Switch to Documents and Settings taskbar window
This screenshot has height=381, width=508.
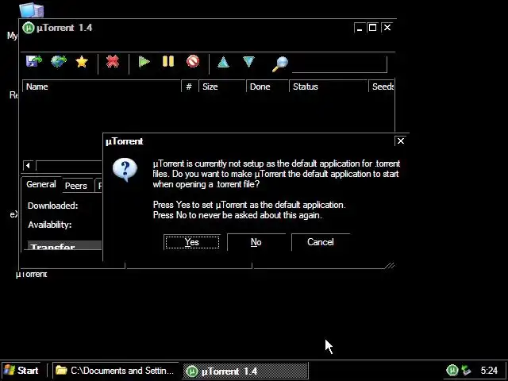[x=115, y=371]
